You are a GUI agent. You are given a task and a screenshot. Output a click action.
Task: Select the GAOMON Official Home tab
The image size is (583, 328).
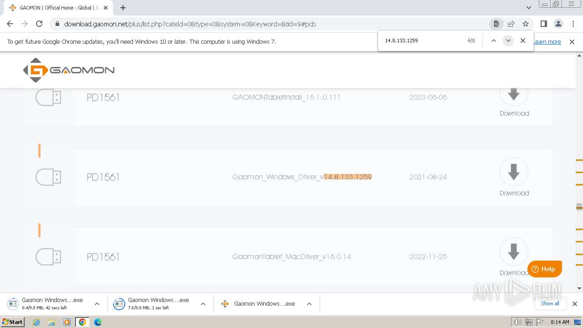coord(59,8)
